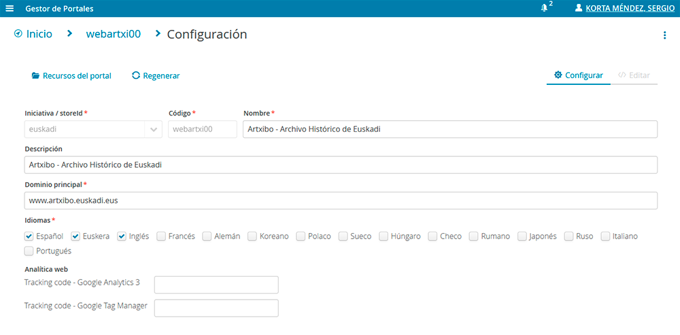Image resolution: width=680 pixels, height=335 pixels.
Task: Enable the Francés language checkbox
Action: point(161,236)
